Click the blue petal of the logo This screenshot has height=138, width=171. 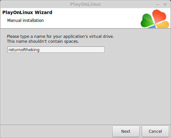[x=152, y=26]
